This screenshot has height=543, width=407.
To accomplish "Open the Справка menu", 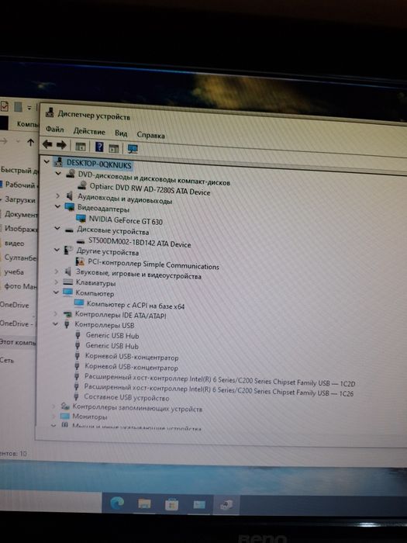I will [150, 135].
